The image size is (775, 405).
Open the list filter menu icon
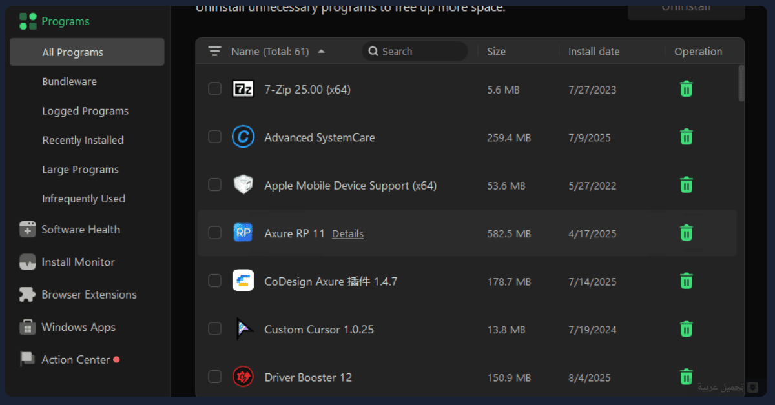coord(214,52)
